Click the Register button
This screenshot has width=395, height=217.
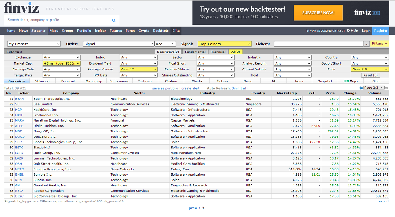(380, 31)
